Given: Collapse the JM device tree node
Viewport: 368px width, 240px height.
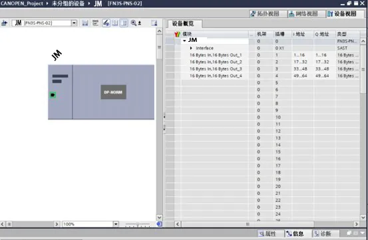Looking at the screenshot, I should point(184,41).
